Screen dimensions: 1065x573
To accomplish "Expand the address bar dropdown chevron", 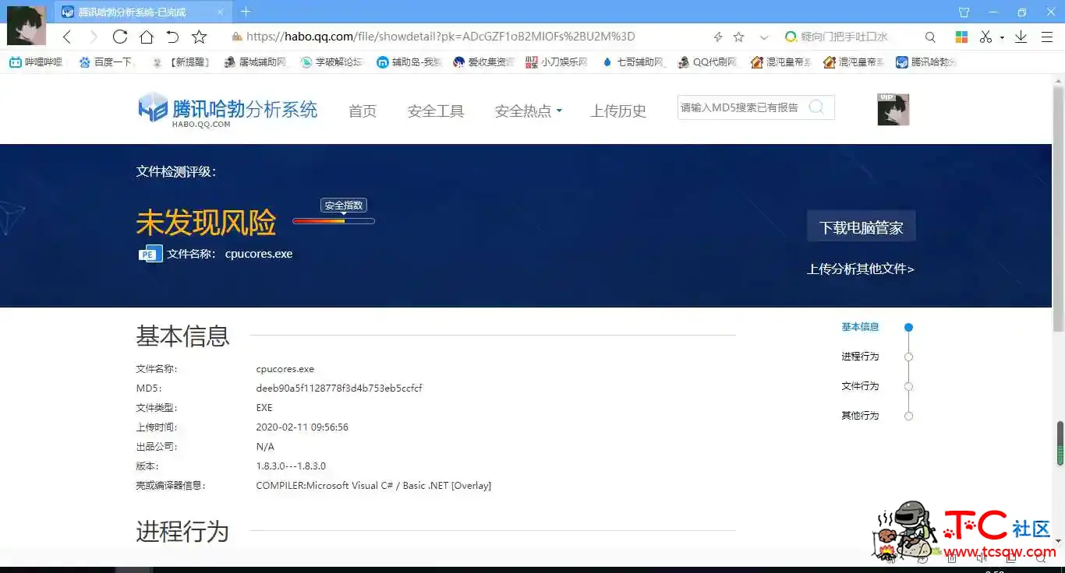I will pos(764,37).
